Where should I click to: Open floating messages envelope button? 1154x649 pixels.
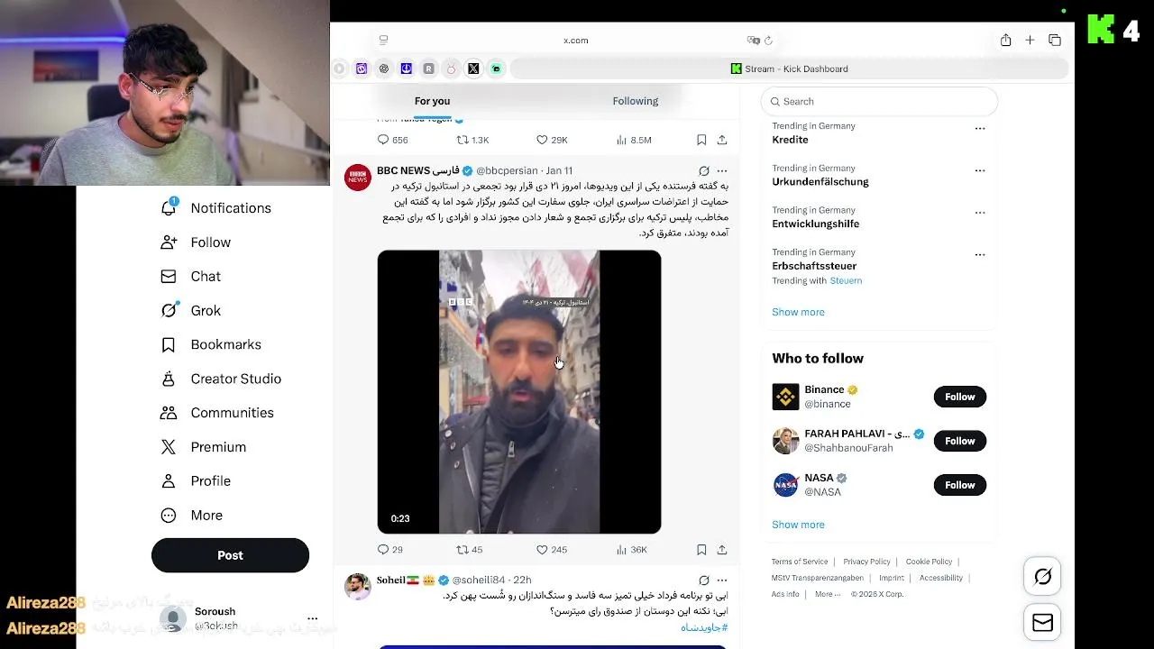click(x=1043, y=623)
